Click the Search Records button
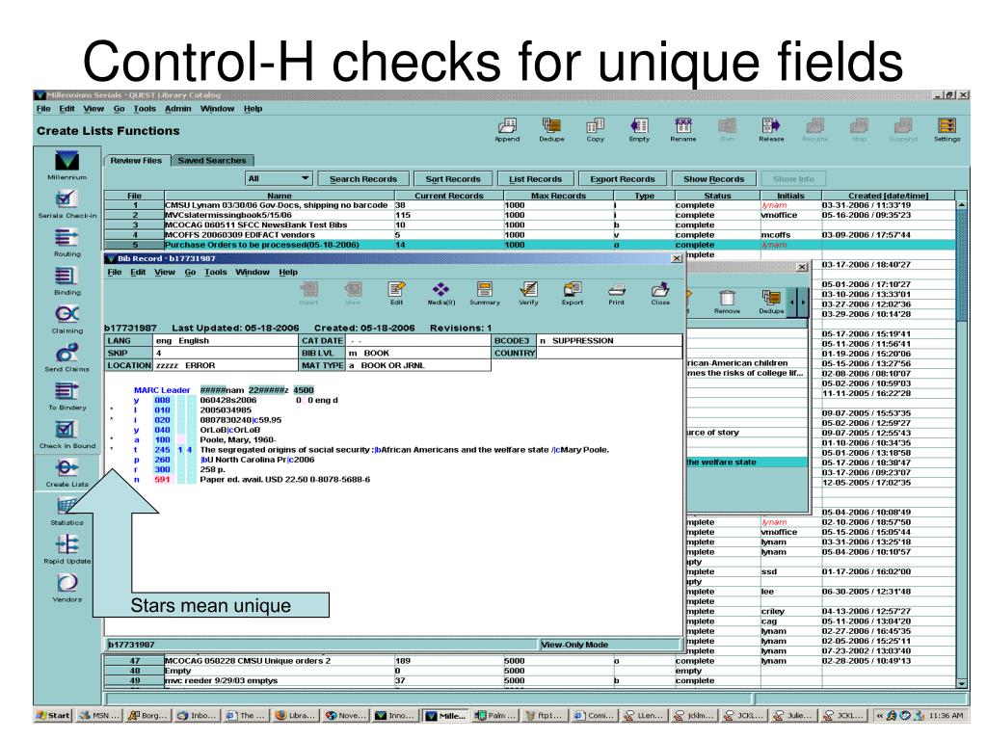This screenshot has width=987, height=740. point(363,178)
